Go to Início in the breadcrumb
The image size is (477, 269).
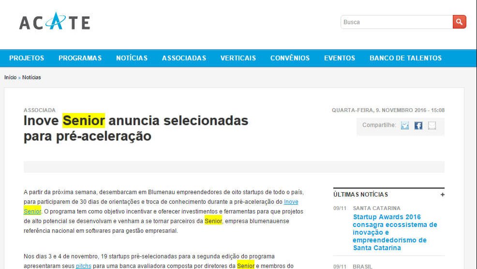[x=10, y=77]
